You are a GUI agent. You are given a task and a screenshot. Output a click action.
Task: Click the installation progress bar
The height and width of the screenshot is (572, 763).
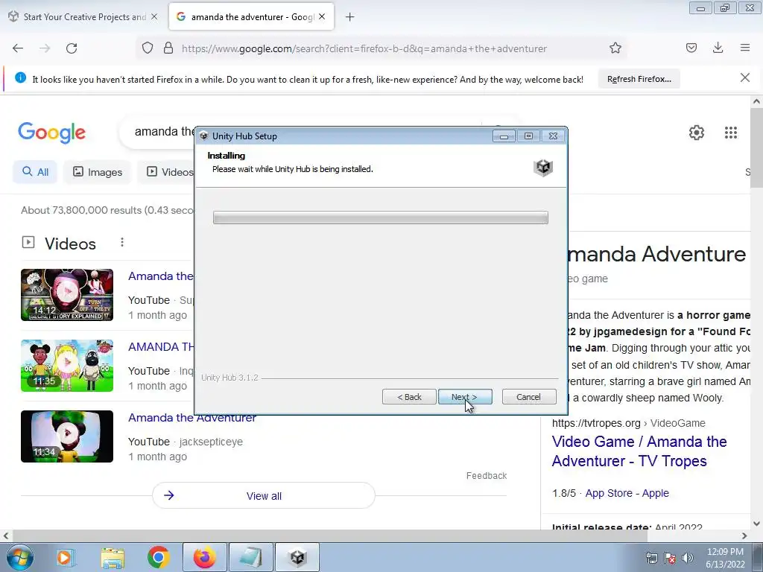pos(381,217)
